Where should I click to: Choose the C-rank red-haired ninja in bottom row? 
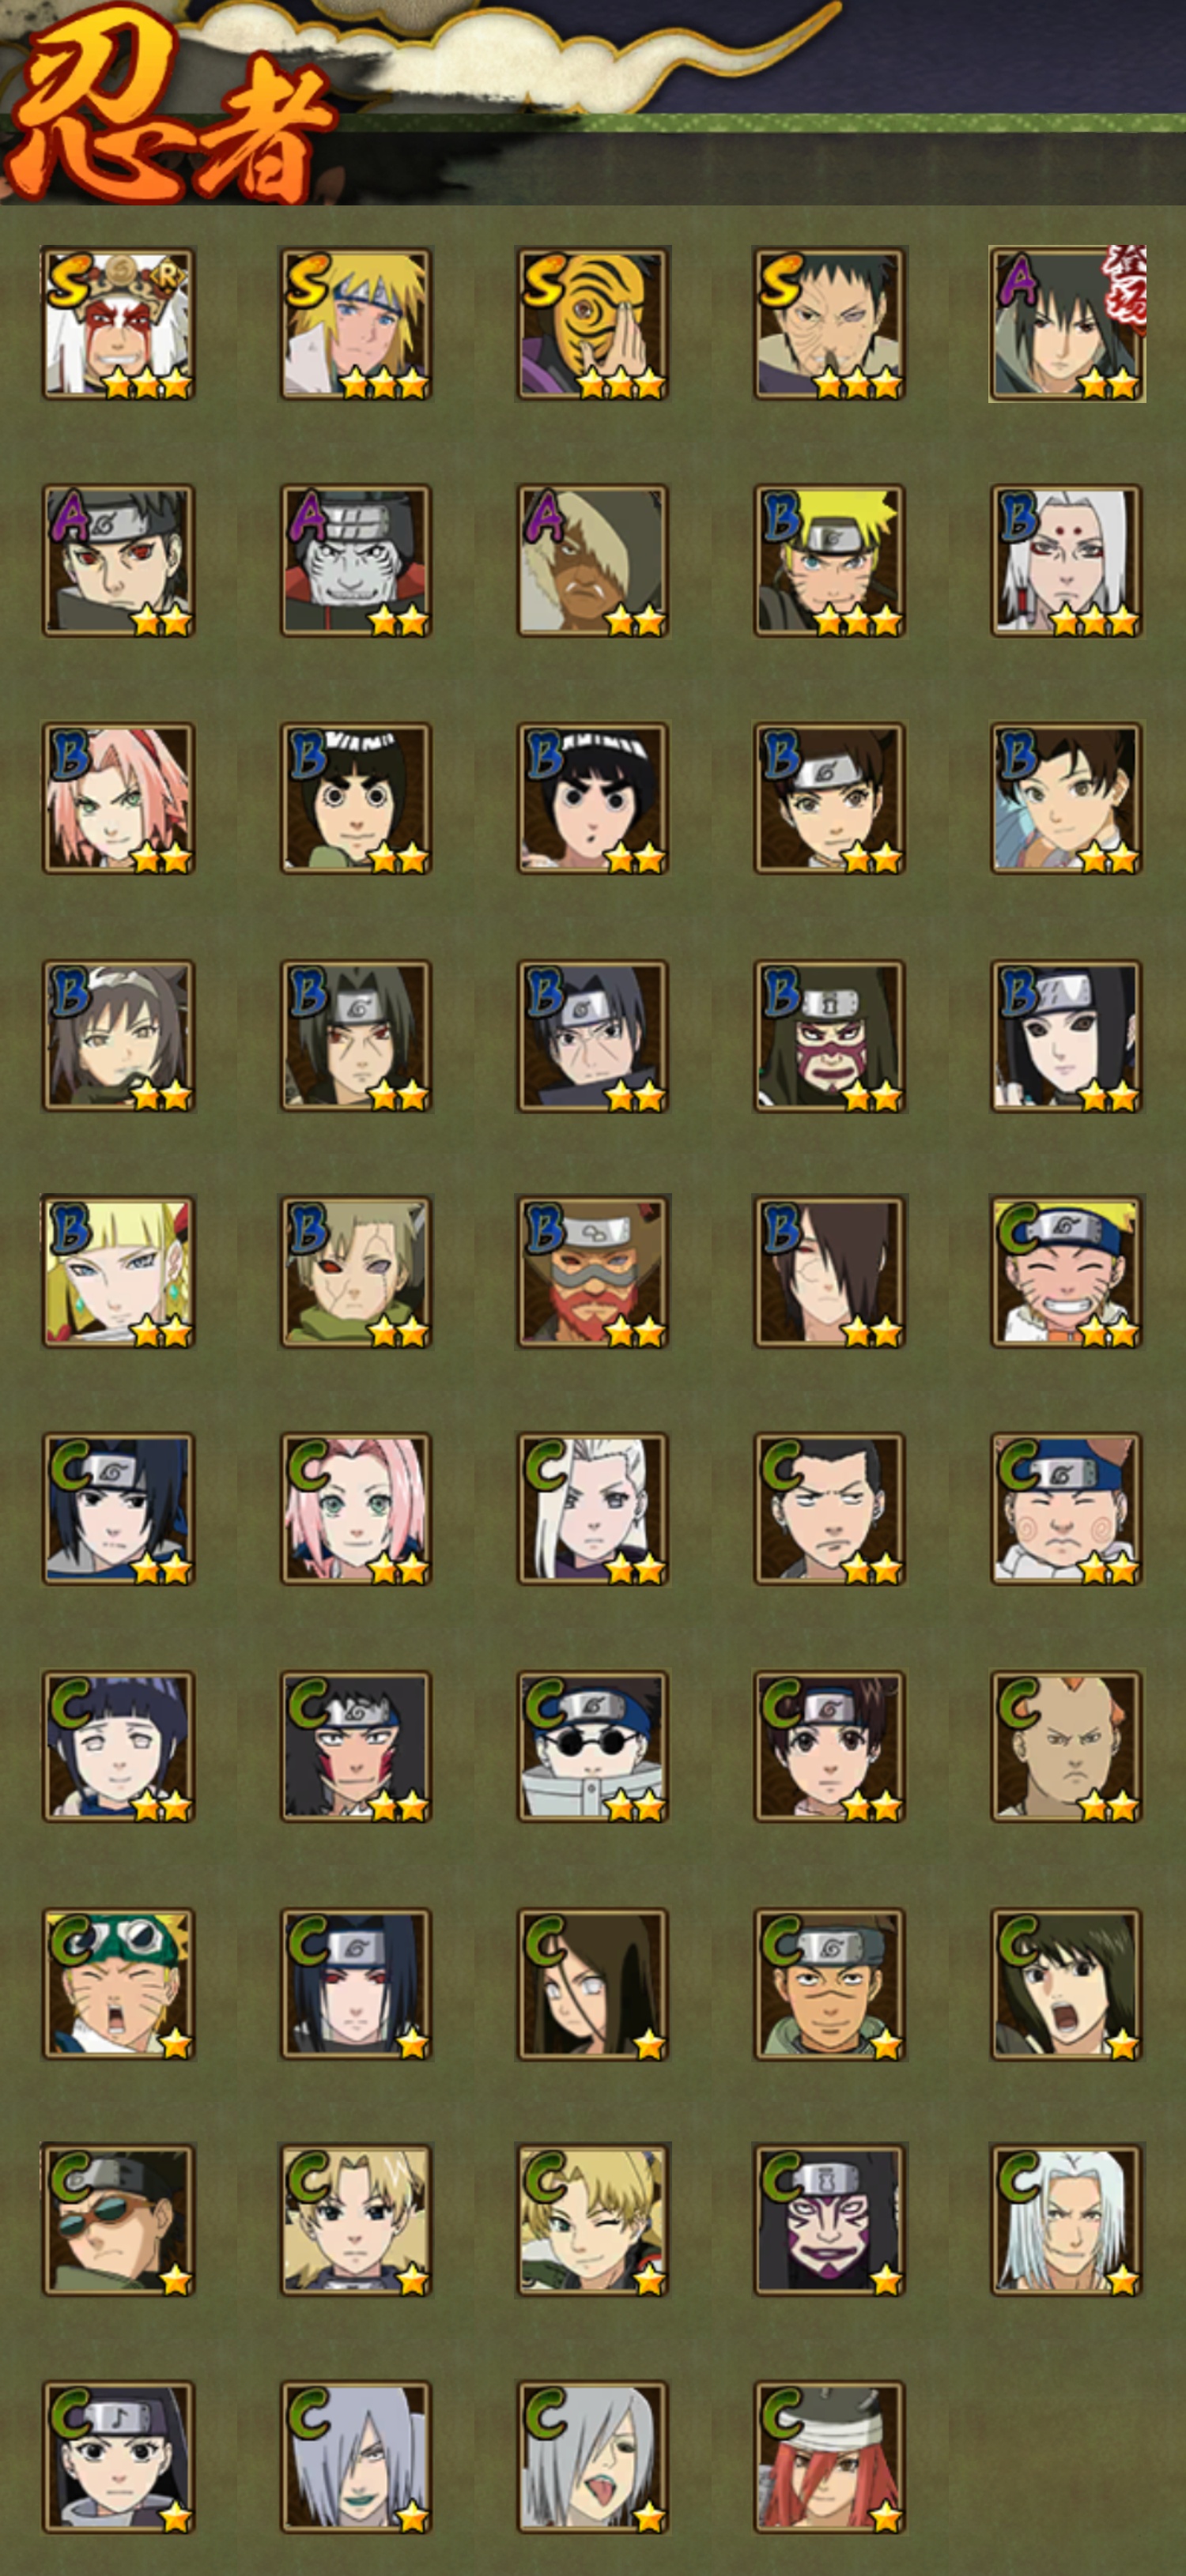click(829, 2458)
